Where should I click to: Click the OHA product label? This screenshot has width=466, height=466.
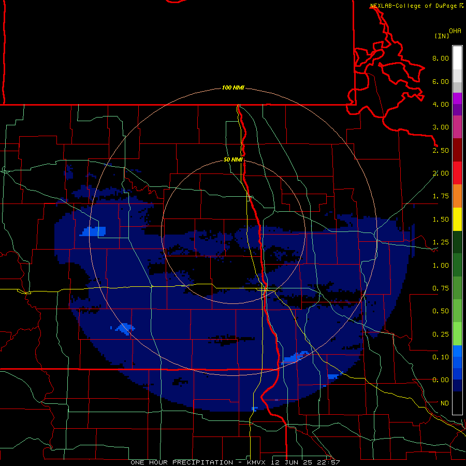point(455,31)
